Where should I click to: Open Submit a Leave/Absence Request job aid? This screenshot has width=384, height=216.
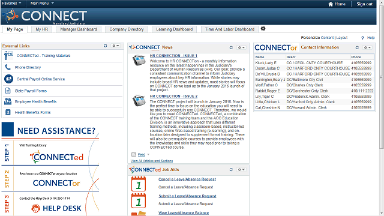[x=187, y=196]
